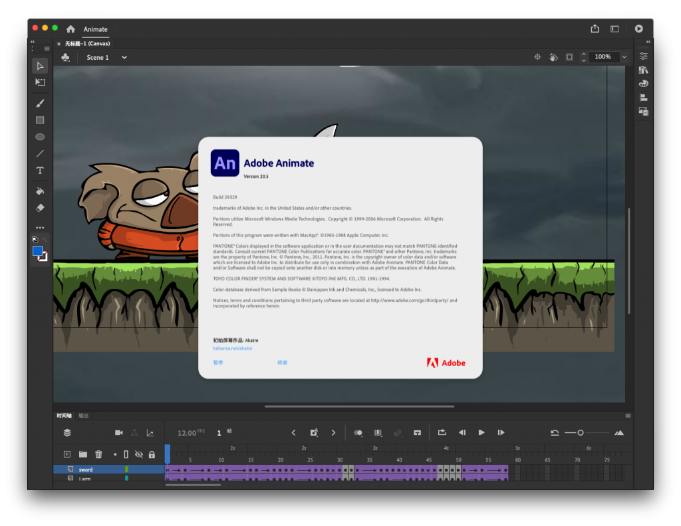The image size is (681, 526).
Task: Toggle highlight layers dot column
Action: coord(115,454)
